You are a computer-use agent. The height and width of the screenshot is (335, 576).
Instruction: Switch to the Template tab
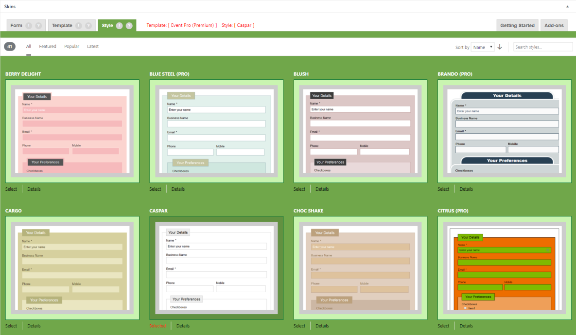pyautogui.click(x=62, y=26)
